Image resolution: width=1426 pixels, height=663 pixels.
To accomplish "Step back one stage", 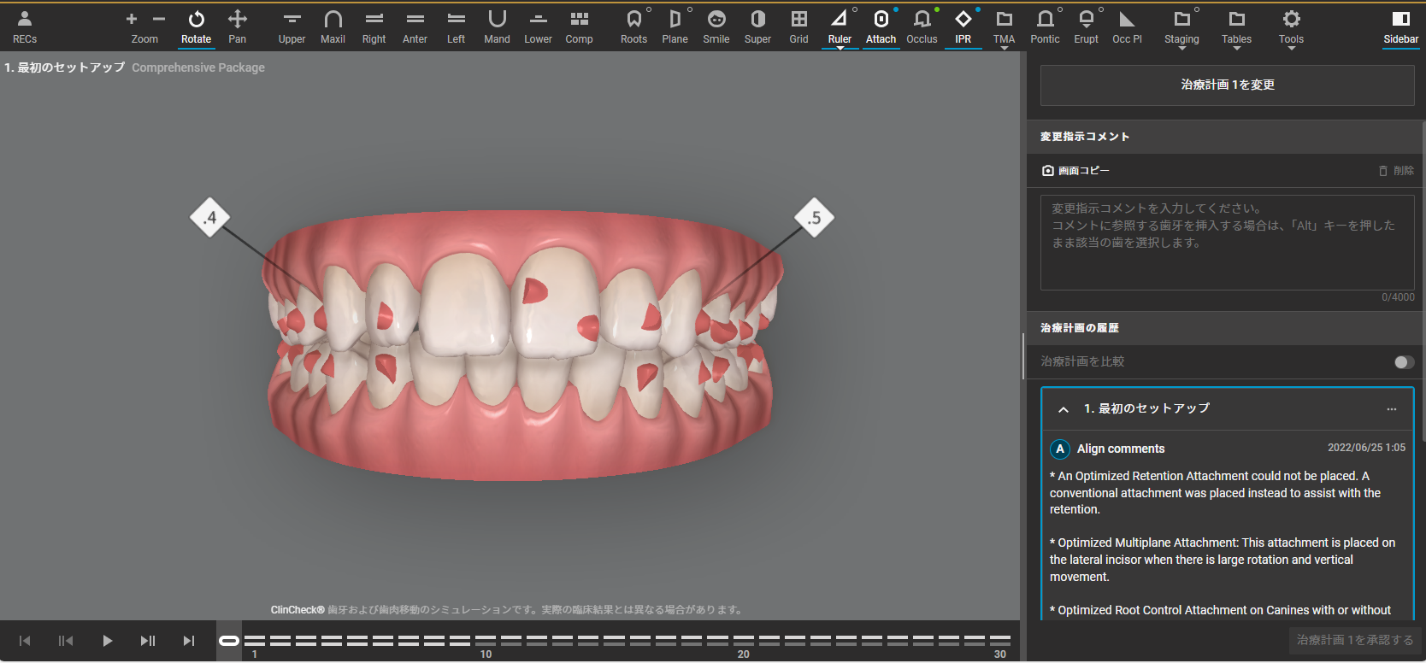I will click(x=66, y=641).
